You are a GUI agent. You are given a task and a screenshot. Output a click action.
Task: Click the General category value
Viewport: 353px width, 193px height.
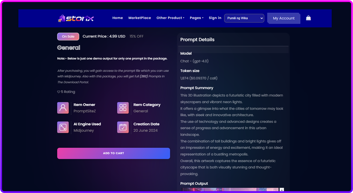pos(141,111)
